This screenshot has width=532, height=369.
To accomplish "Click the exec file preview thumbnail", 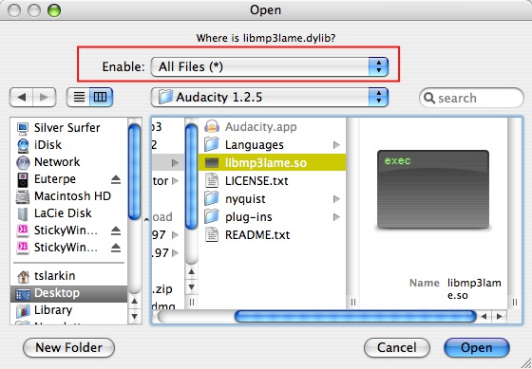I will [x=433, y=189].
